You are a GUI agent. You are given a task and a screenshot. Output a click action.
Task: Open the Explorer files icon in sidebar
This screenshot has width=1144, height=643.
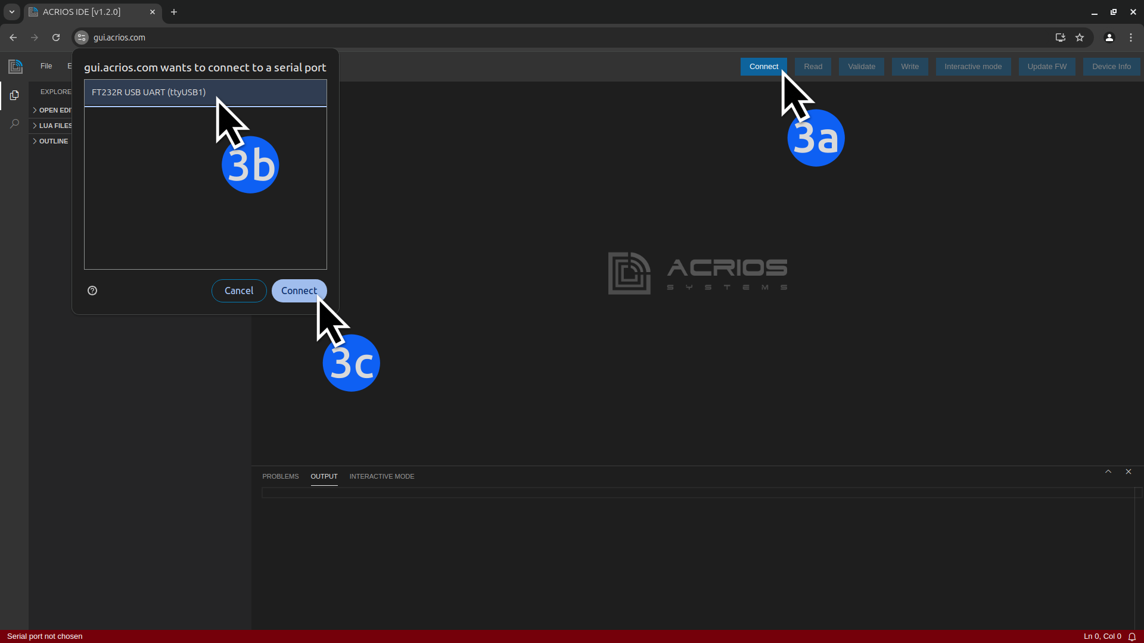tap(14, 95)
